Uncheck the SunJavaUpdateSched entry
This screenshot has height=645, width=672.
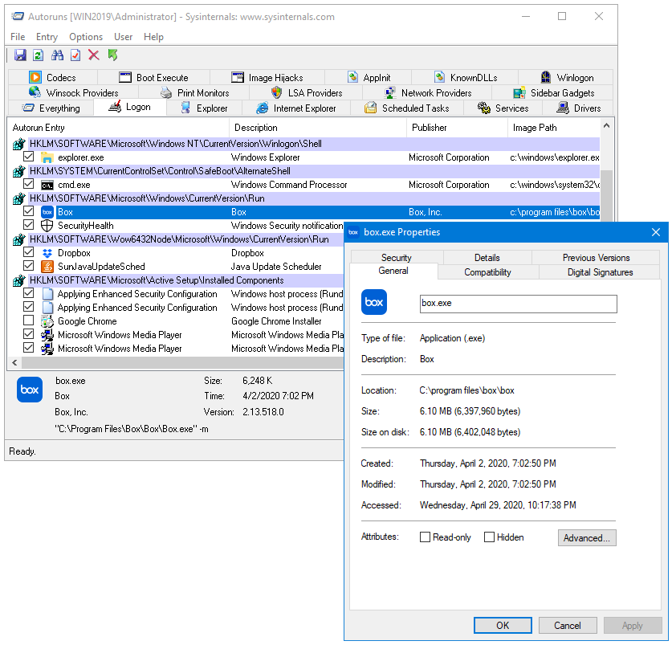[x=29, y=266]
